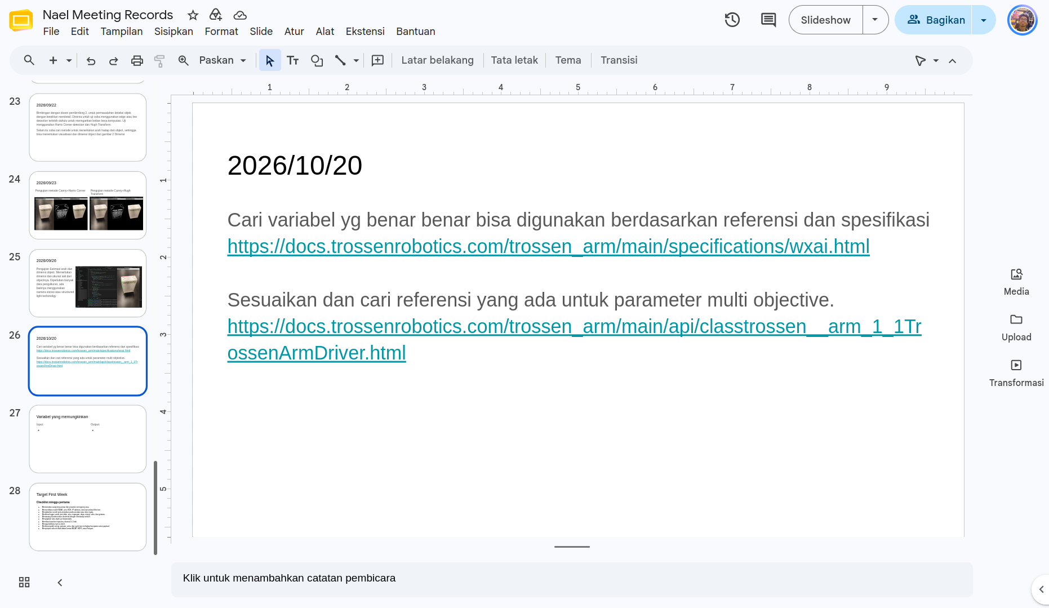Expand the pointer mode dropdown arrow
This screenshot has height=608, width=1049.
click(x=936, y=61)
